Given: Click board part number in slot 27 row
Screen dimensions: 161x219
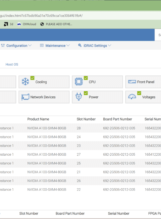Looking at the screenshot, I should click(x=119, y=154).
